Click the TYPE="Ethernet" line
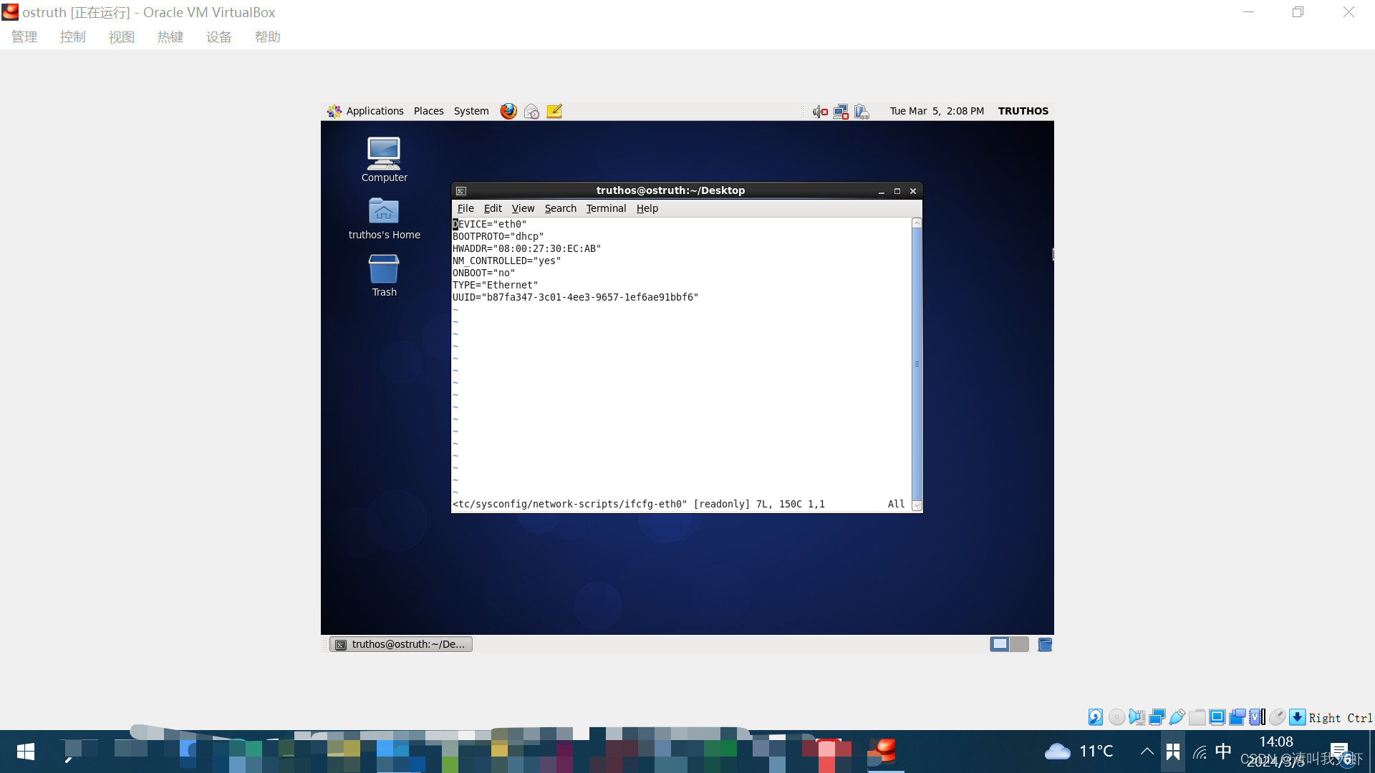 click(x=496, y=286)
